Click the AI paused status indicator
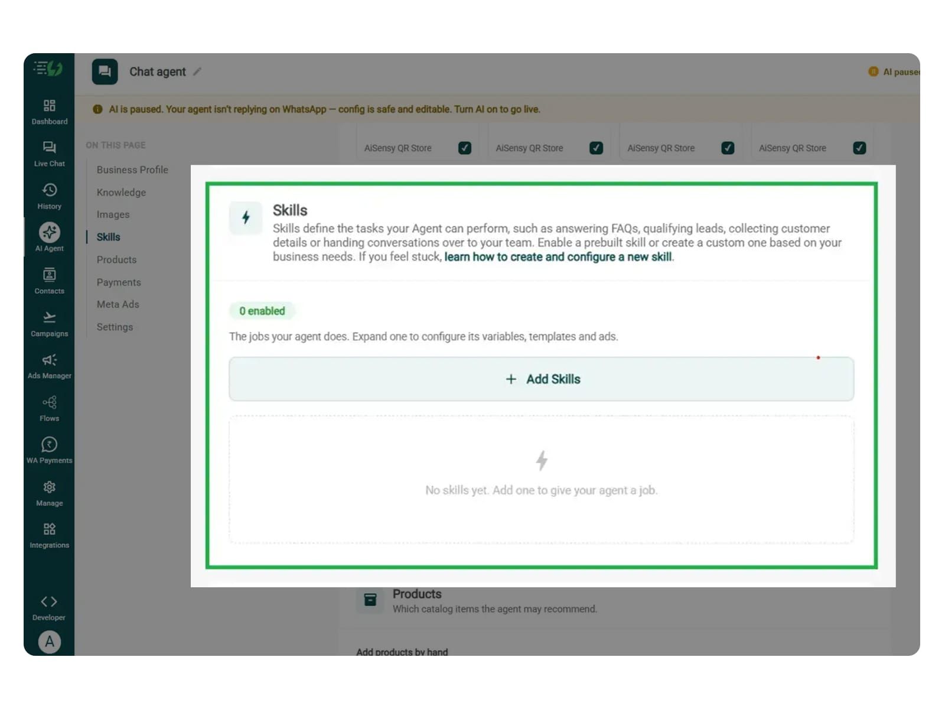 (x=894, y=71)
